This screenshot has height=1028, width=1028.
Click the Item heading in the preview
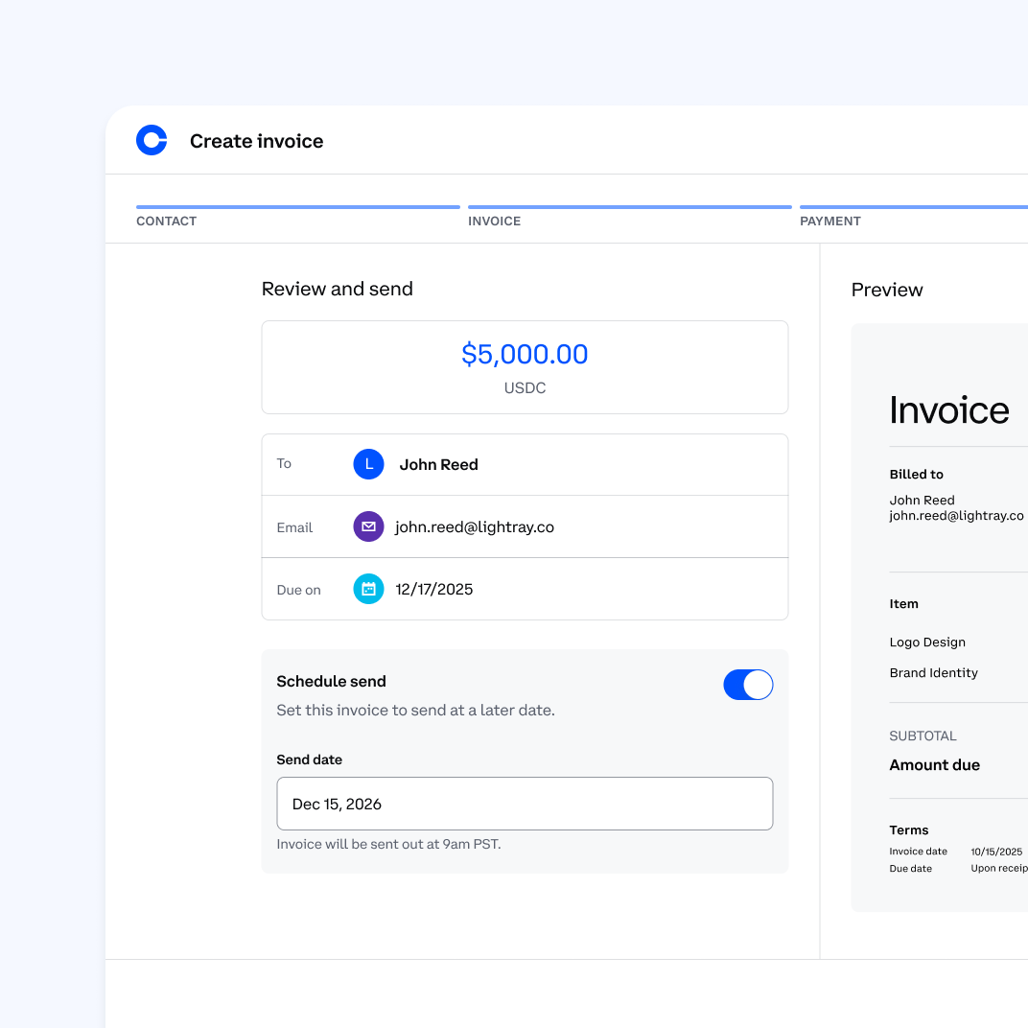(903, 604)
